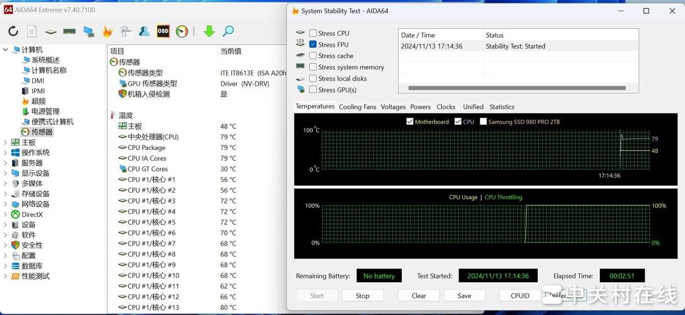Click the 项目 column header

tap(117, 51)
